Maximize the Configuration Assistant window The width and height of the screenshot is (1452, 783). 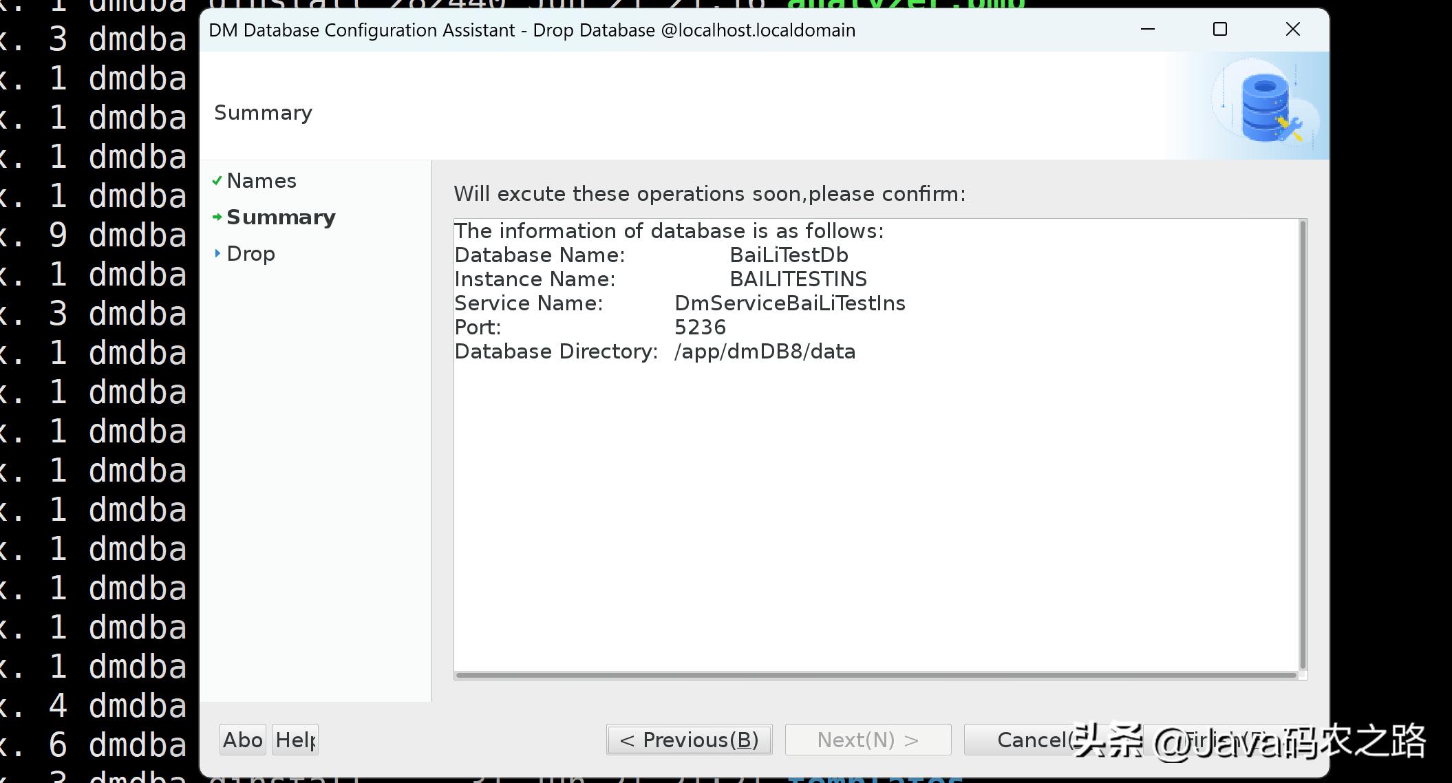[1219, 30]
